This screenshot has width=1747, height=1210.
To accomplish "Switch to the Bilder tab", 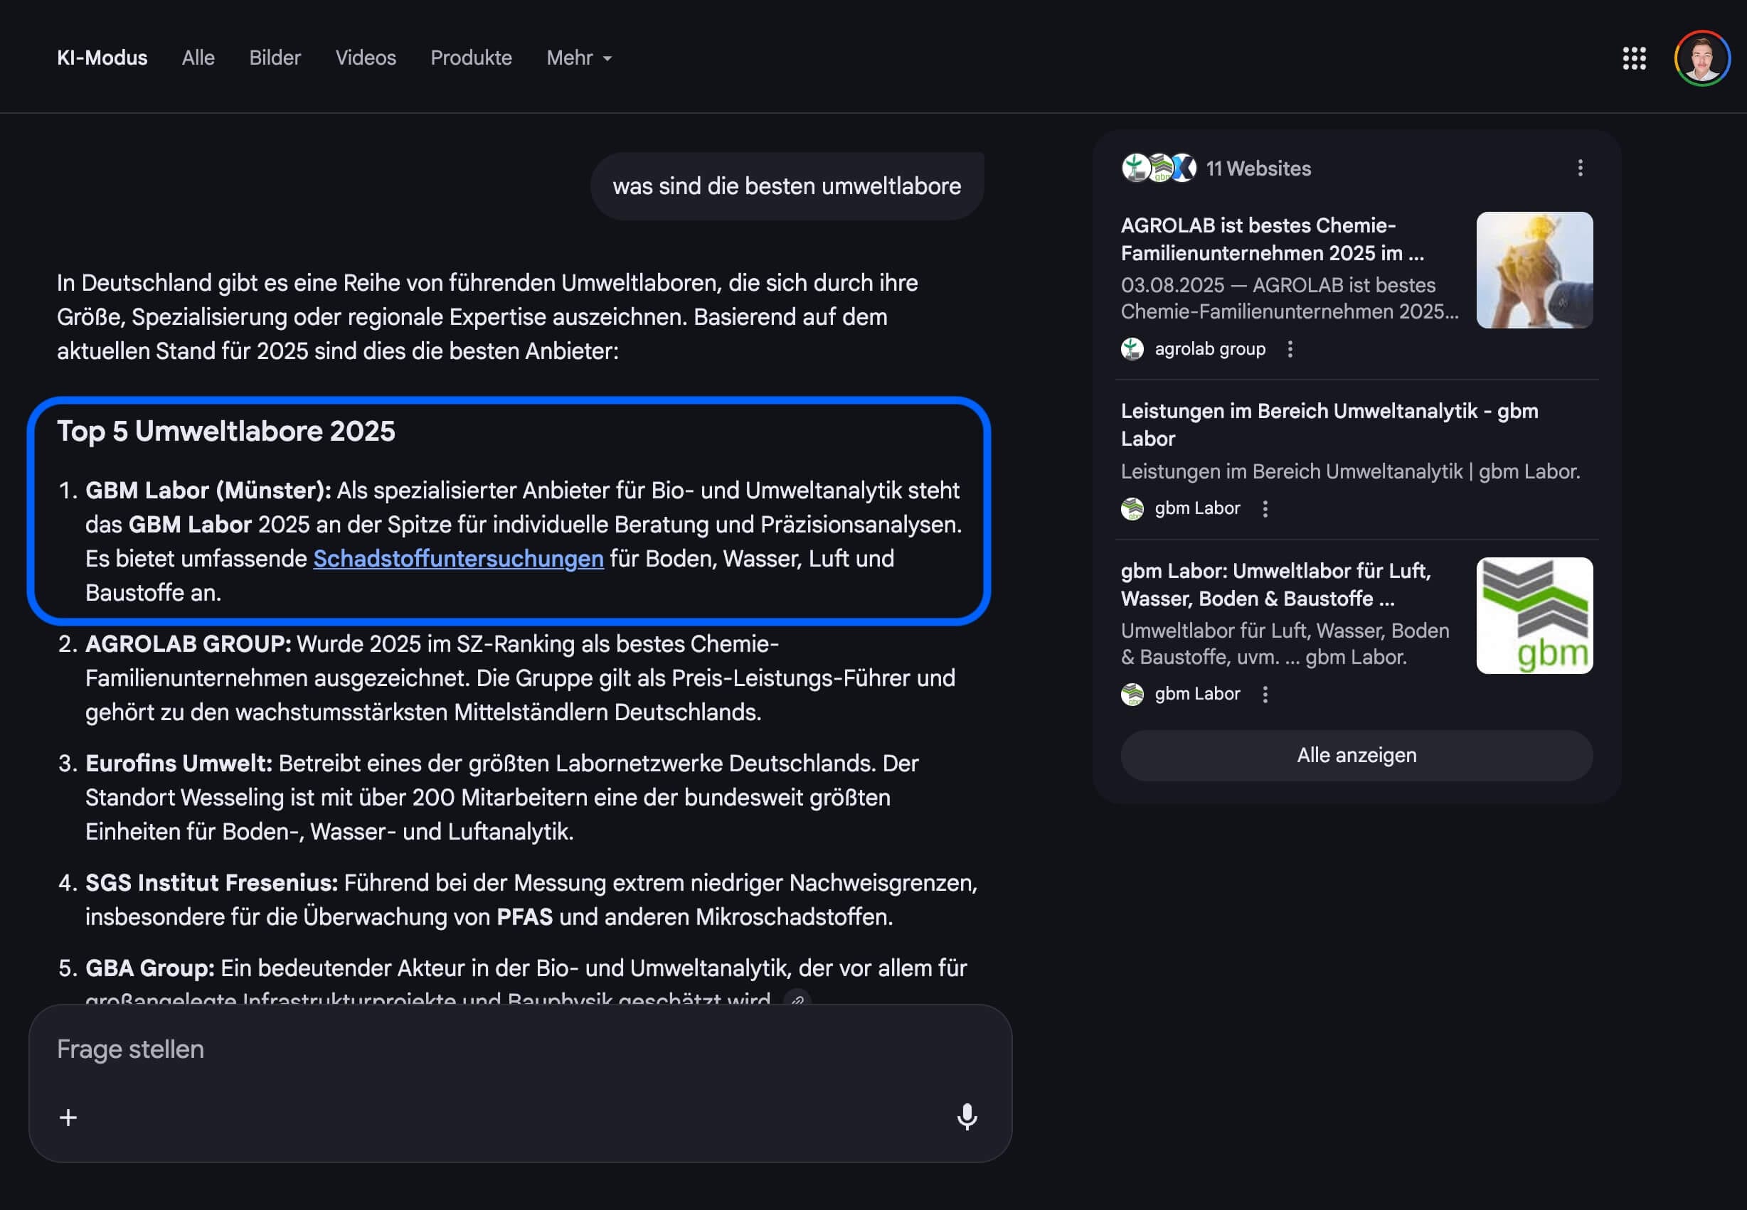I will 275,58.
